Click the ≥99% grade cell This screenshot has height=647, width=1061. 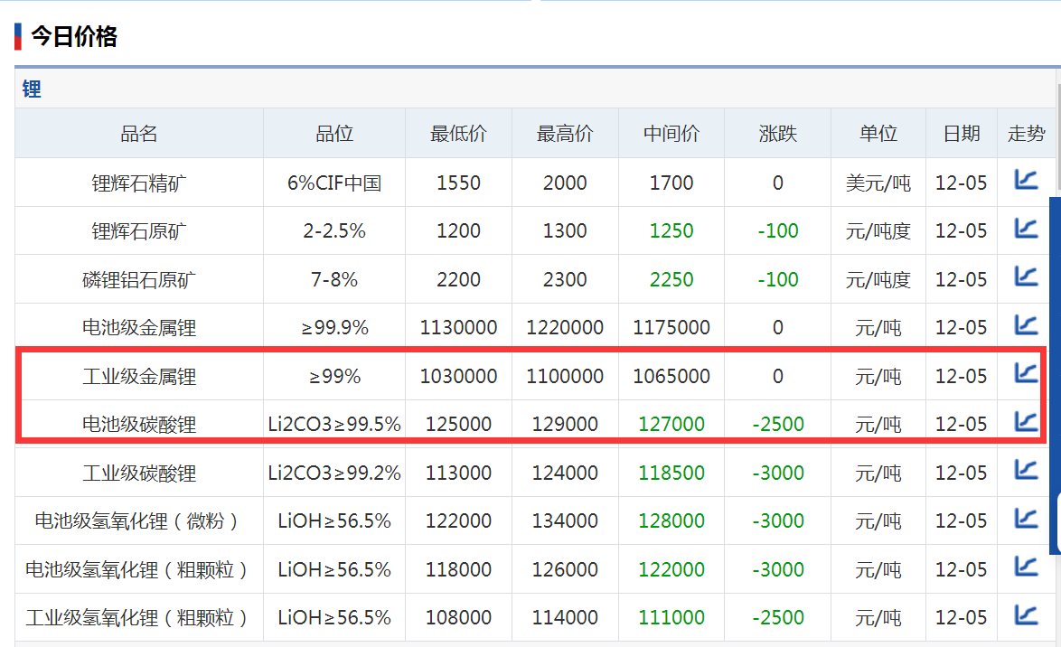(334, 377)
